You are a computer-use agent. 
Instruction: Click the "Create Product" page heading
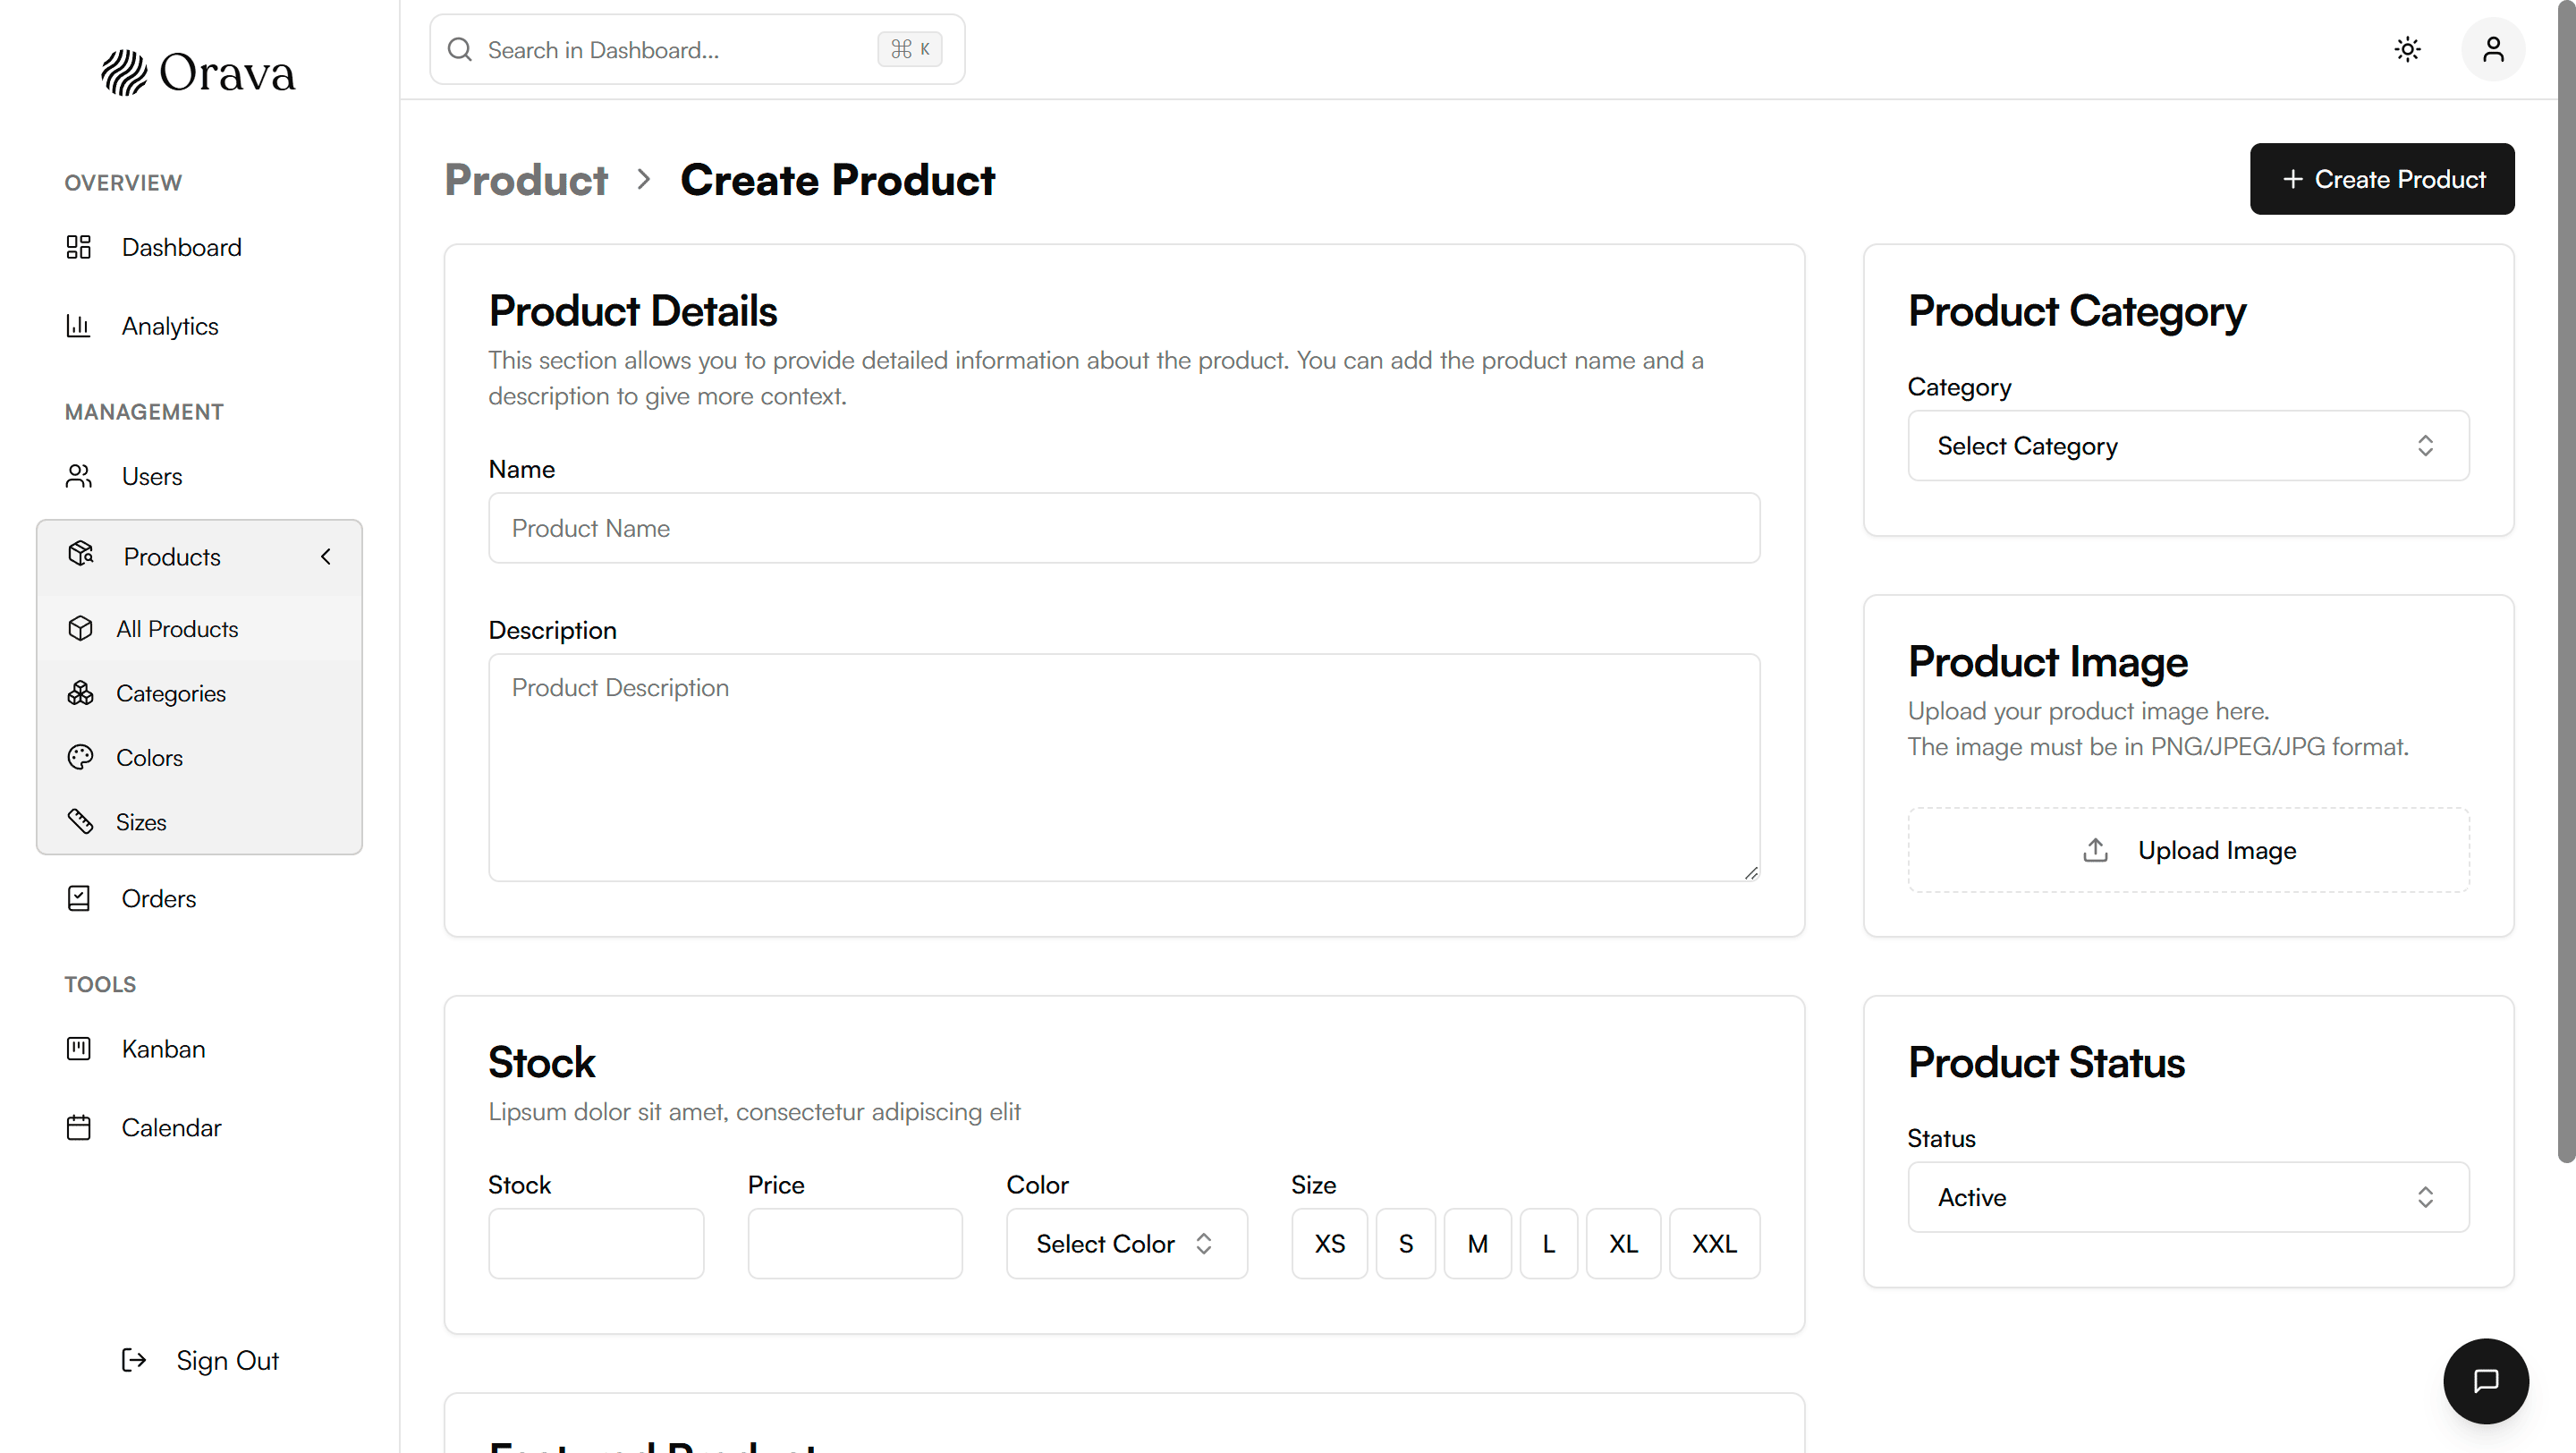click(837, 180)
